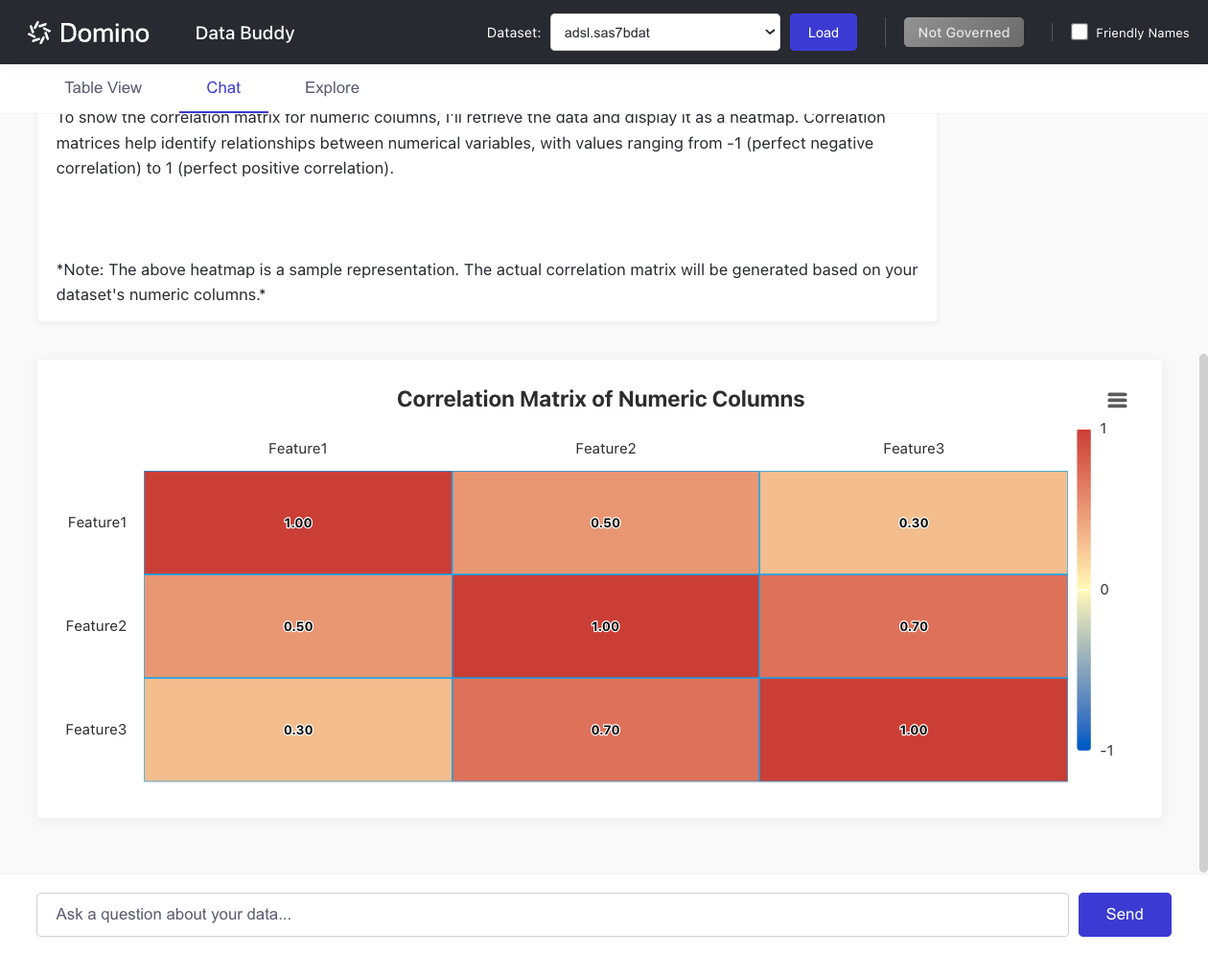Click the 0.70 correlation cell
This screenshot has width=1208, height=955.
point(913,626)
